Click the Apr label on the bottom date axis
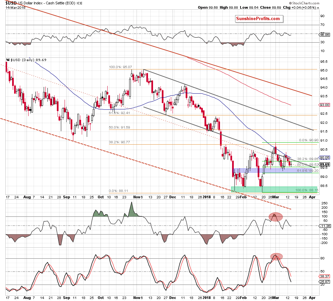The height and width of the screenshot is (301, 333). 312,298
